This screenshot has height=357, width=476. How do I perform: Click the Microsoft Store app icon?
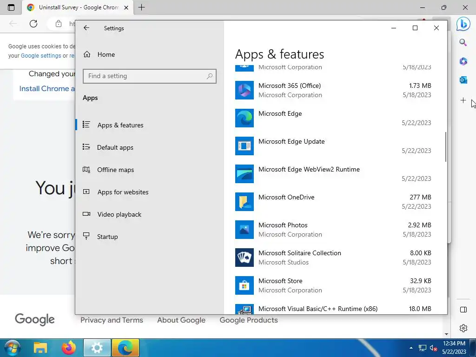pos(245,286)
